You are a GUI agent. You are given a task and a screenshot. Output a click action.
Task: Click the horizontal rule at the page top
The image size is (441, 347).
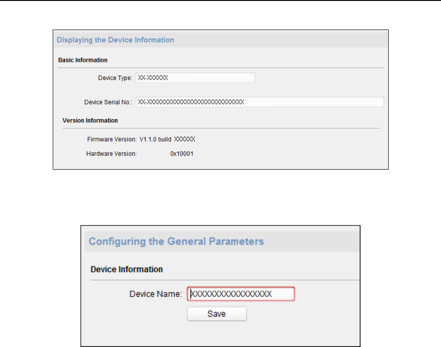[220, 1]
